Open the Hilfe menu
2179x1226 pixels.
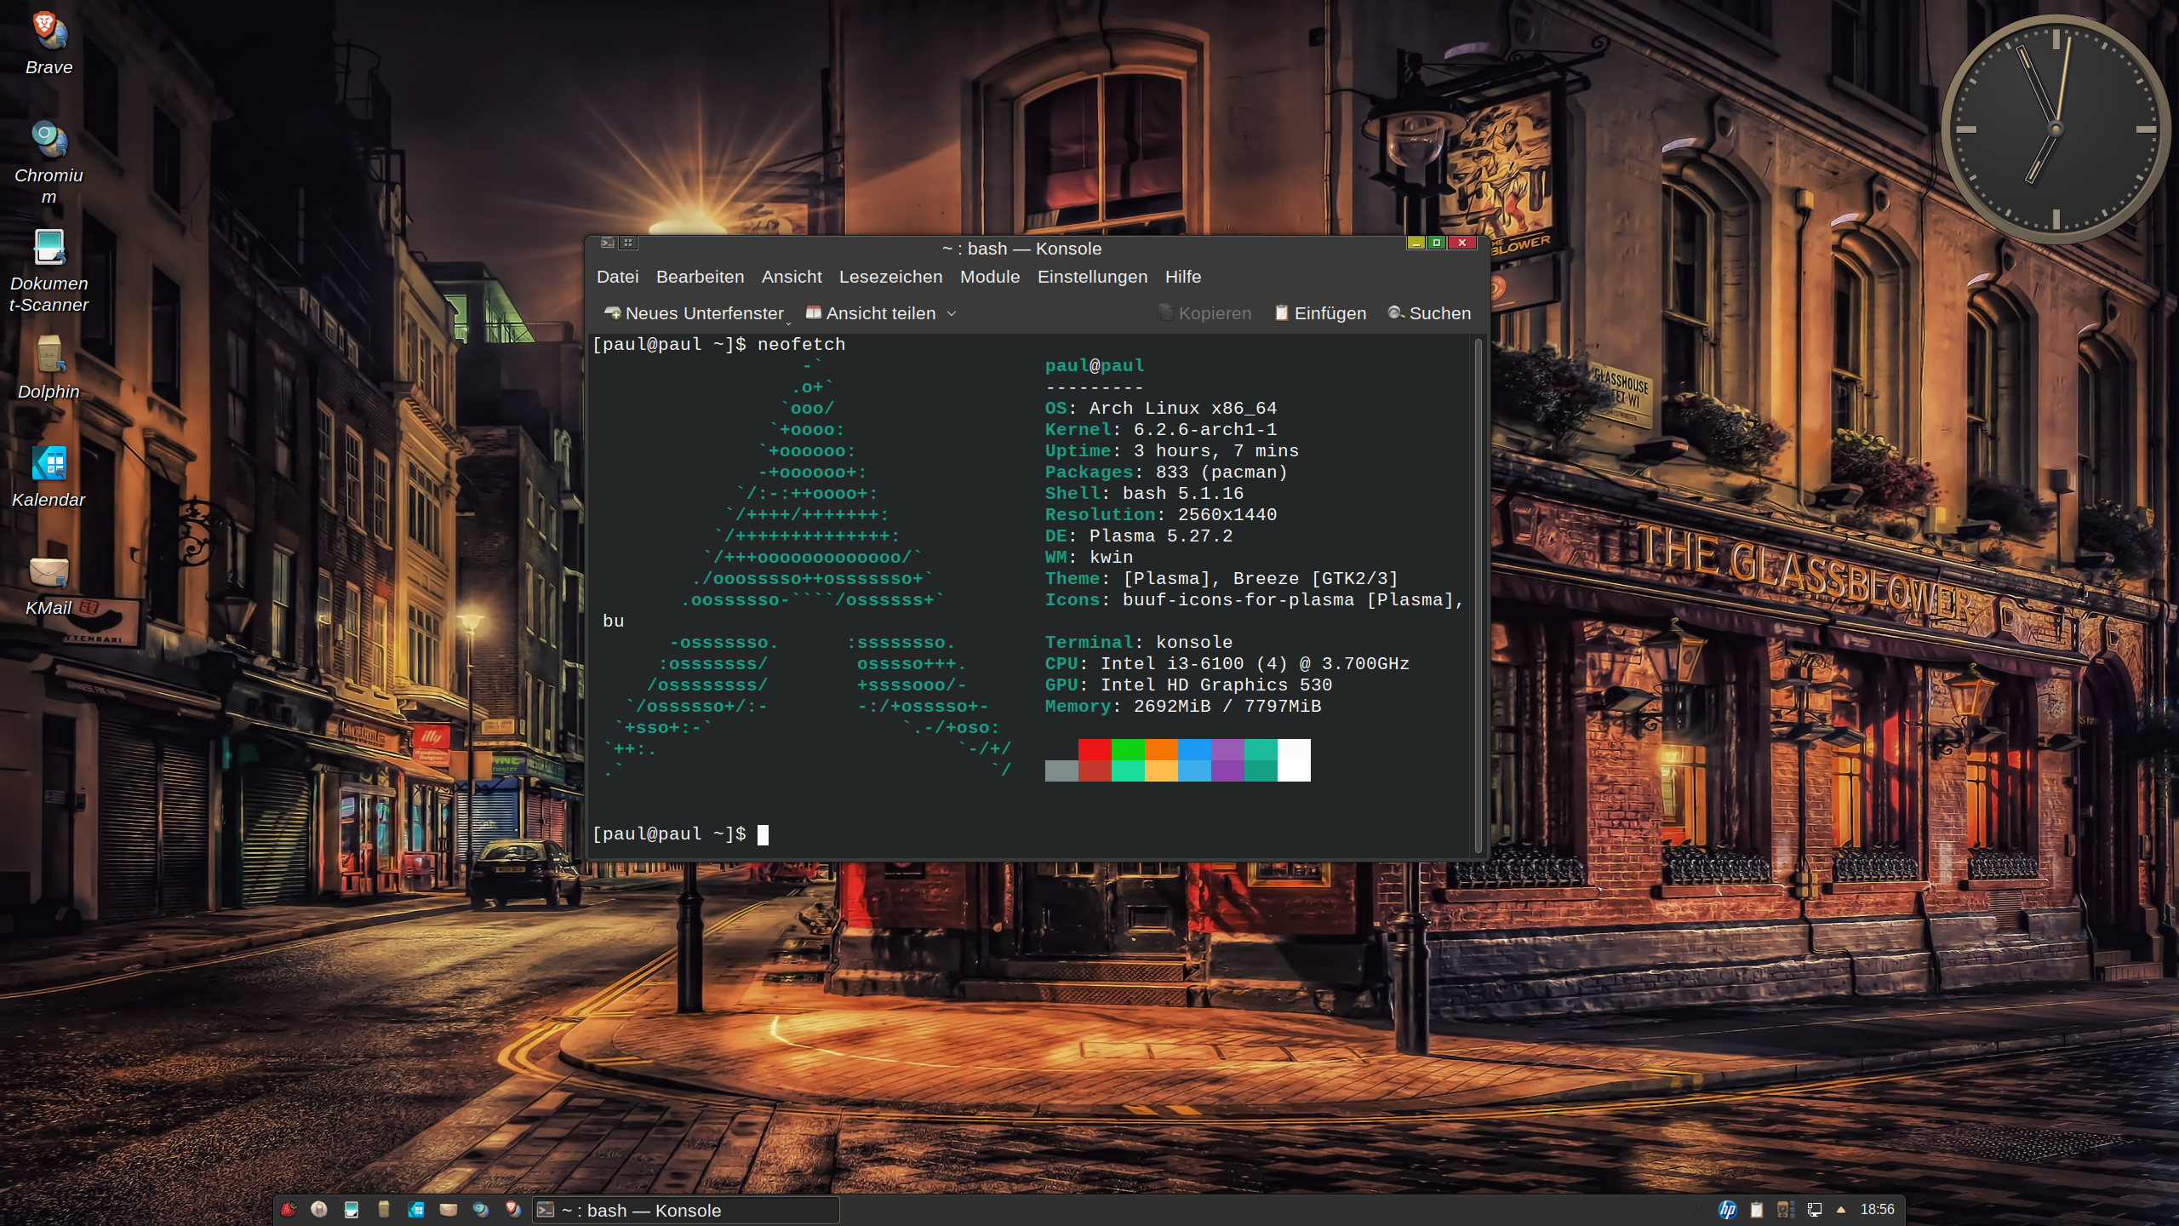pos(1182,277)
